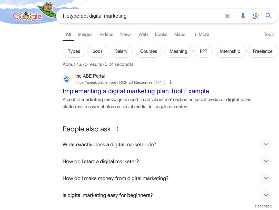Open the More search categories menu
Screen dimensions: 279x210
coord(201,34)
